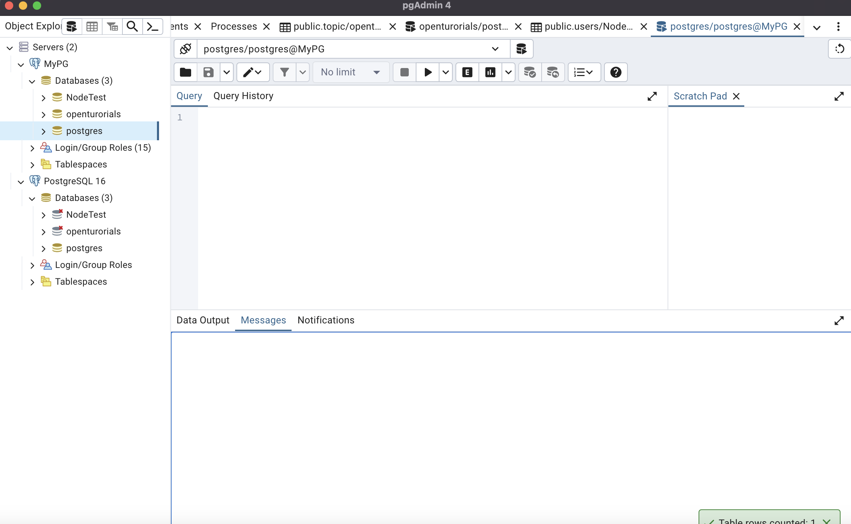Open the query tool help icon
The image size is (851, 524).
[x=616, y=72]
